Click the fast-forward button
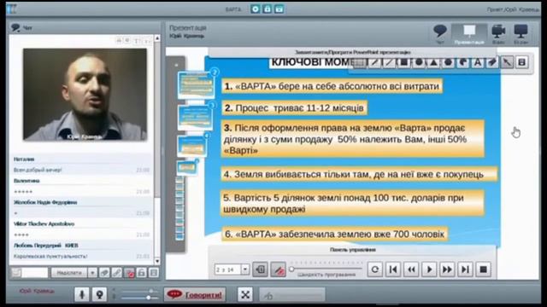547x307 pixels. coord(447,269)
